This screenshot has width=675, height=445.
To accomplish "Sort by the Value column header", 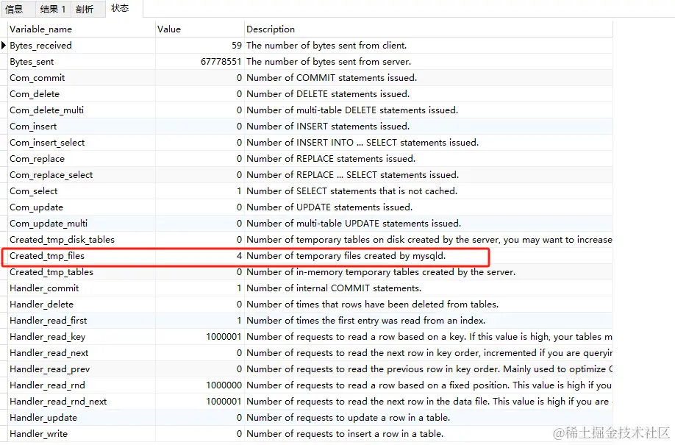I will point(169,29).
